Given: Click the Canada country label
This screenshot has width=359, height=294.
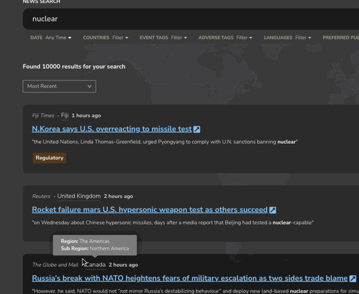Looking at the screenshot, I should [96, 265].
